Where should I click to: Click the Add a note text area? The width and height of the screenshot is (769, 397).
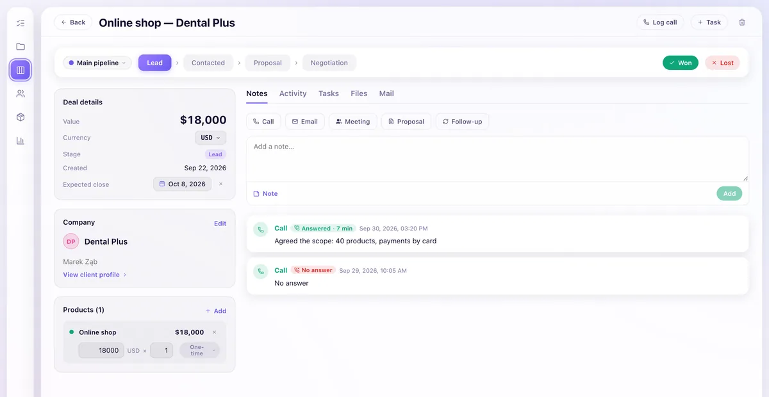tap(497, 159)
